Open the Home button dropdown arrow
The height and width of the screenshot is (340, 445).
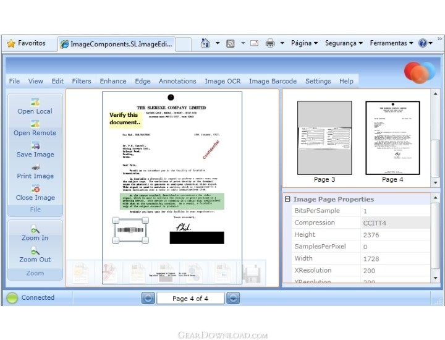(218, 43)
